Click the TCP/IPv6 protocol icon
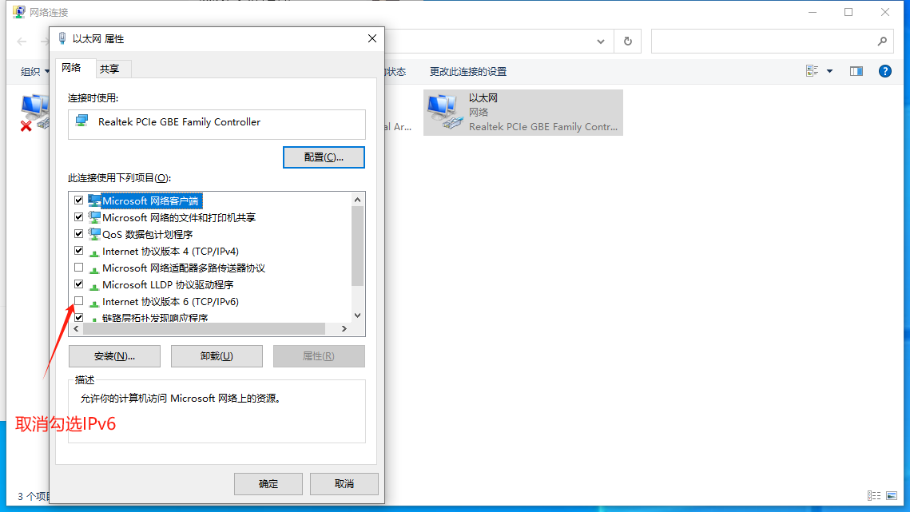 pyautogui.click(x=94, y=304)
